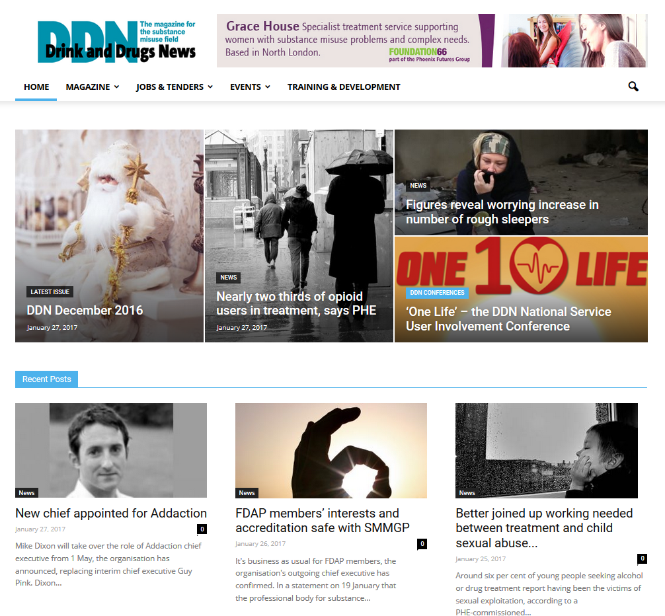Open the site search magnifier icon
The width and height of the screenshot is (665, 616).
point(633,87)
